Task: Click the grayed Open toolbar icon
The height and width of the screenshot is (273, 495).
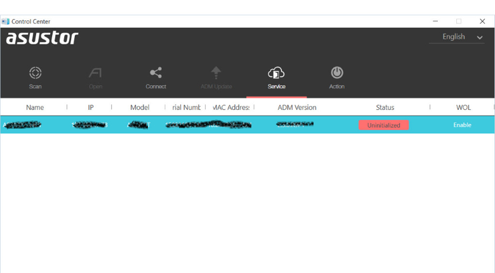Action: coord(95,72)
